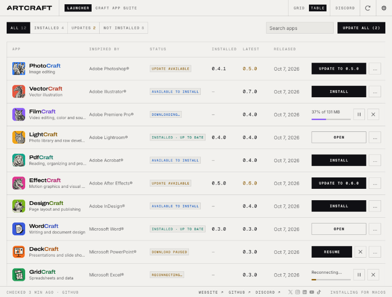This screenshot has height=297, width=392.
Task: Click the PhotoCraft app icon
Action: tap(19, 68)
